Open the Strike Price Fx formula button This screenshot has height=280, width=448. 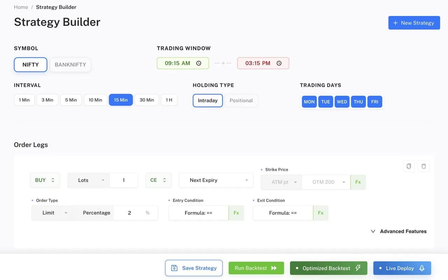(358, 182)
